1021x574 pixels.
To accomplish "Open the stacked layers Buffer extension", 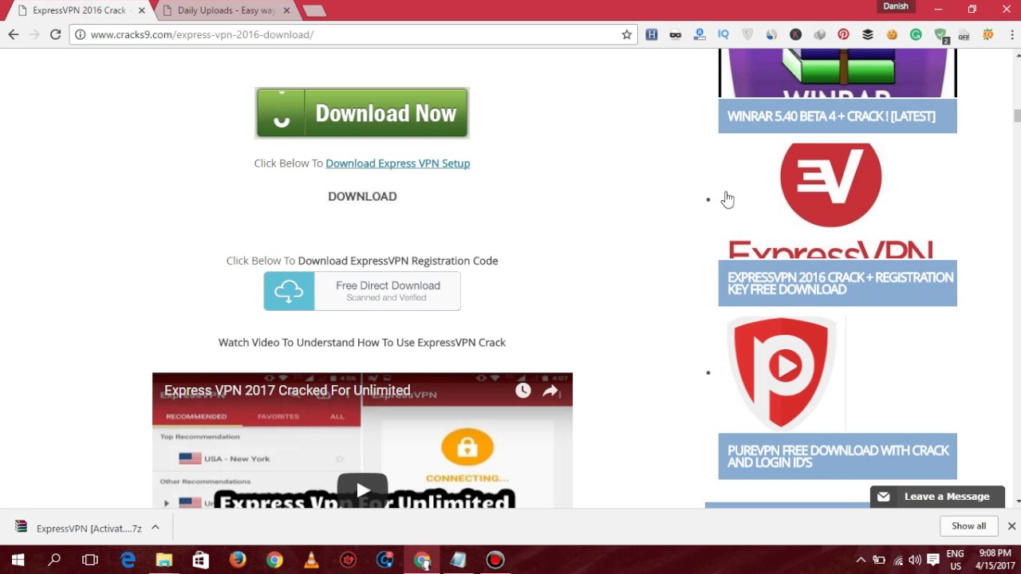I will [868, 34].
